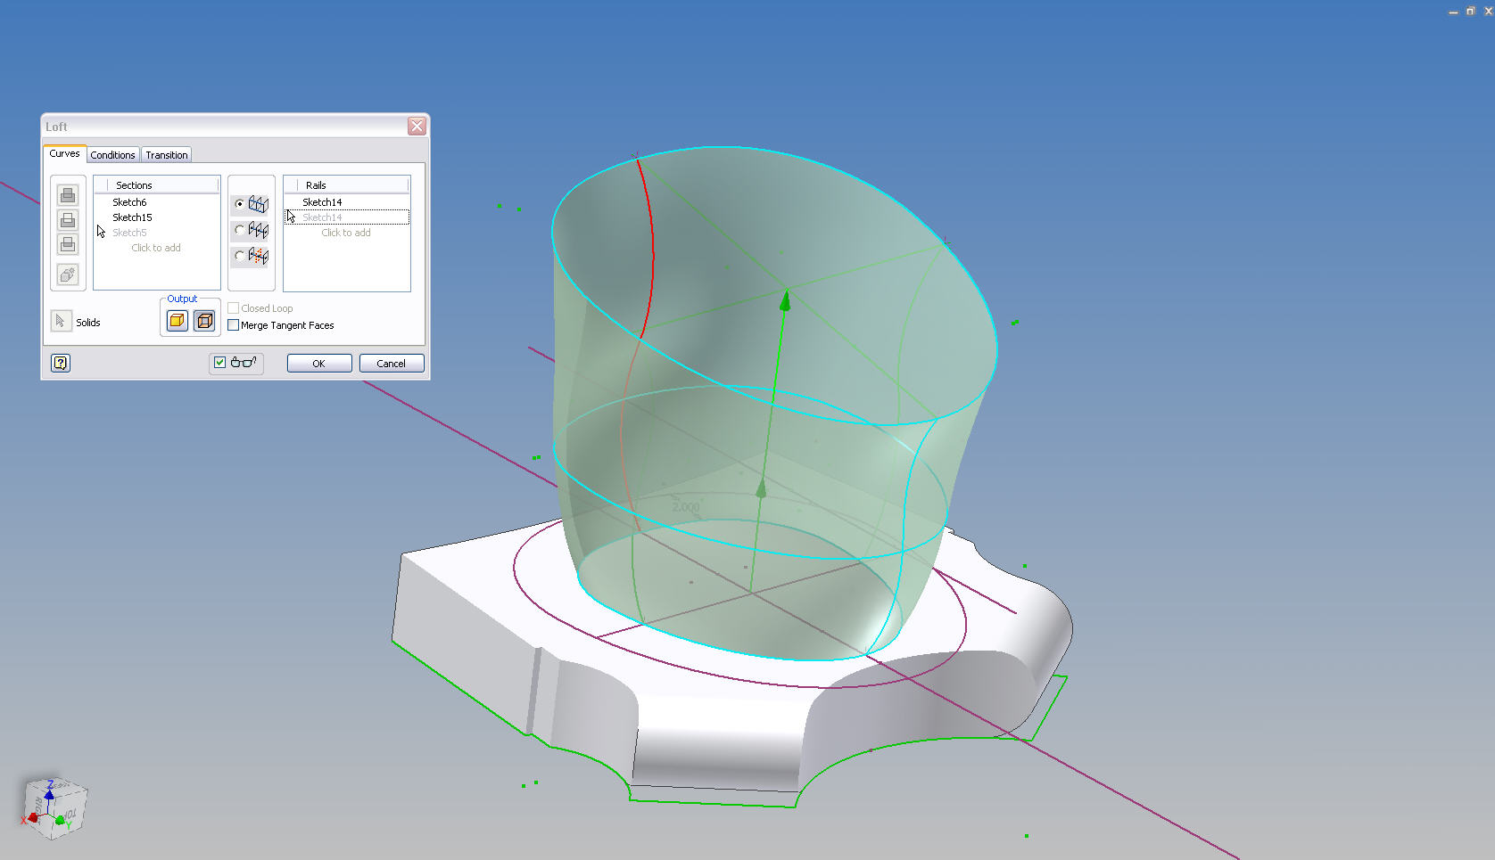
Task: Select the Center Line loft radio button
Action: [x=239, y=230]
